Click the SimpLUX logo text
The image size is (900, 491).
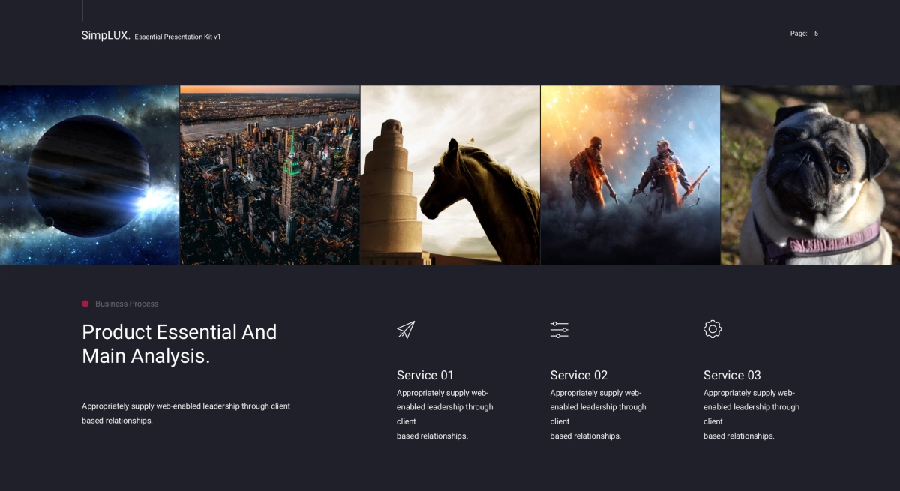click(106, 35)
